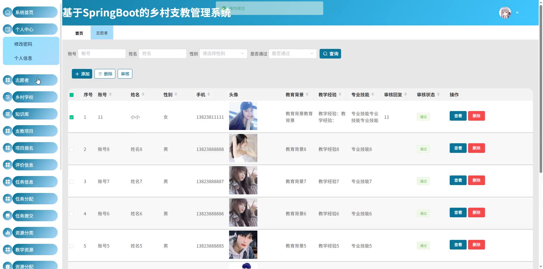Check the row checkbox for 账号8
The image size is (543, 269).
coord(72,149)
